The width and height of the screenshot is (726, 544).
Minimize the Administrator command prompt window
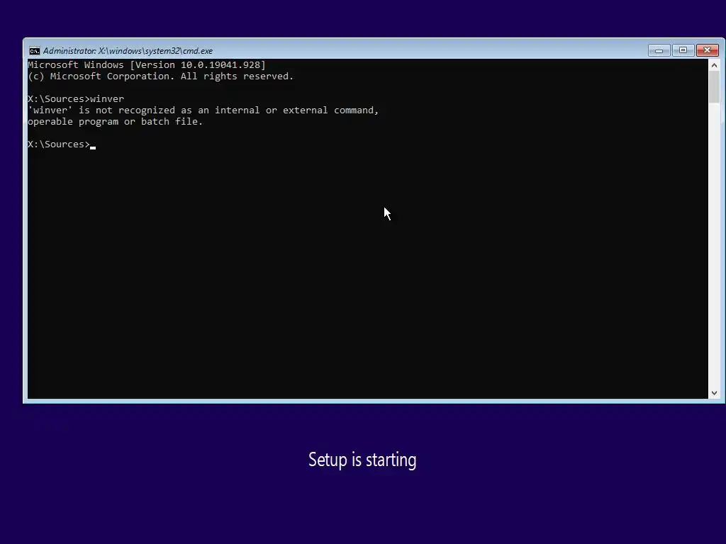pyautogui.click(x=659, y=50)
